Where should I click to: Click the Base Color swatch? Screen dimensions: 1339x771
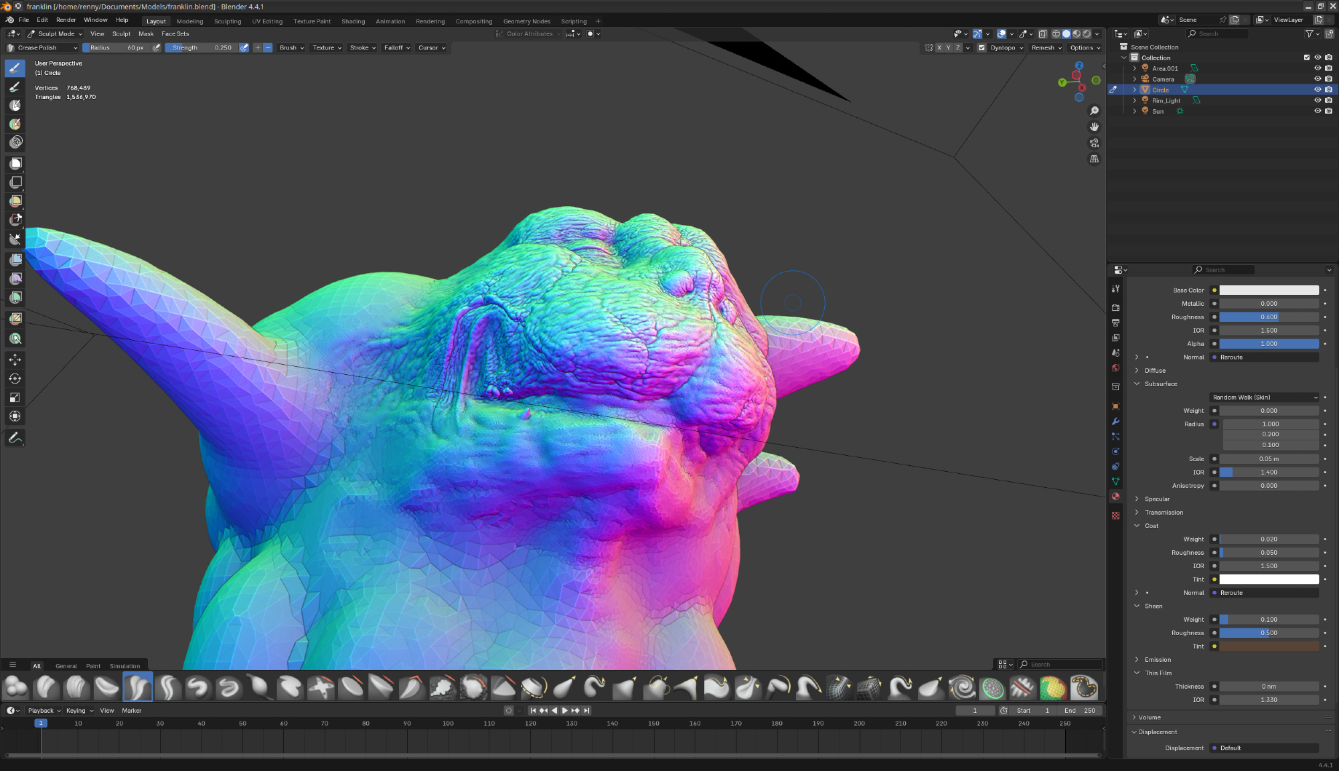click(x=1269, y=290)
